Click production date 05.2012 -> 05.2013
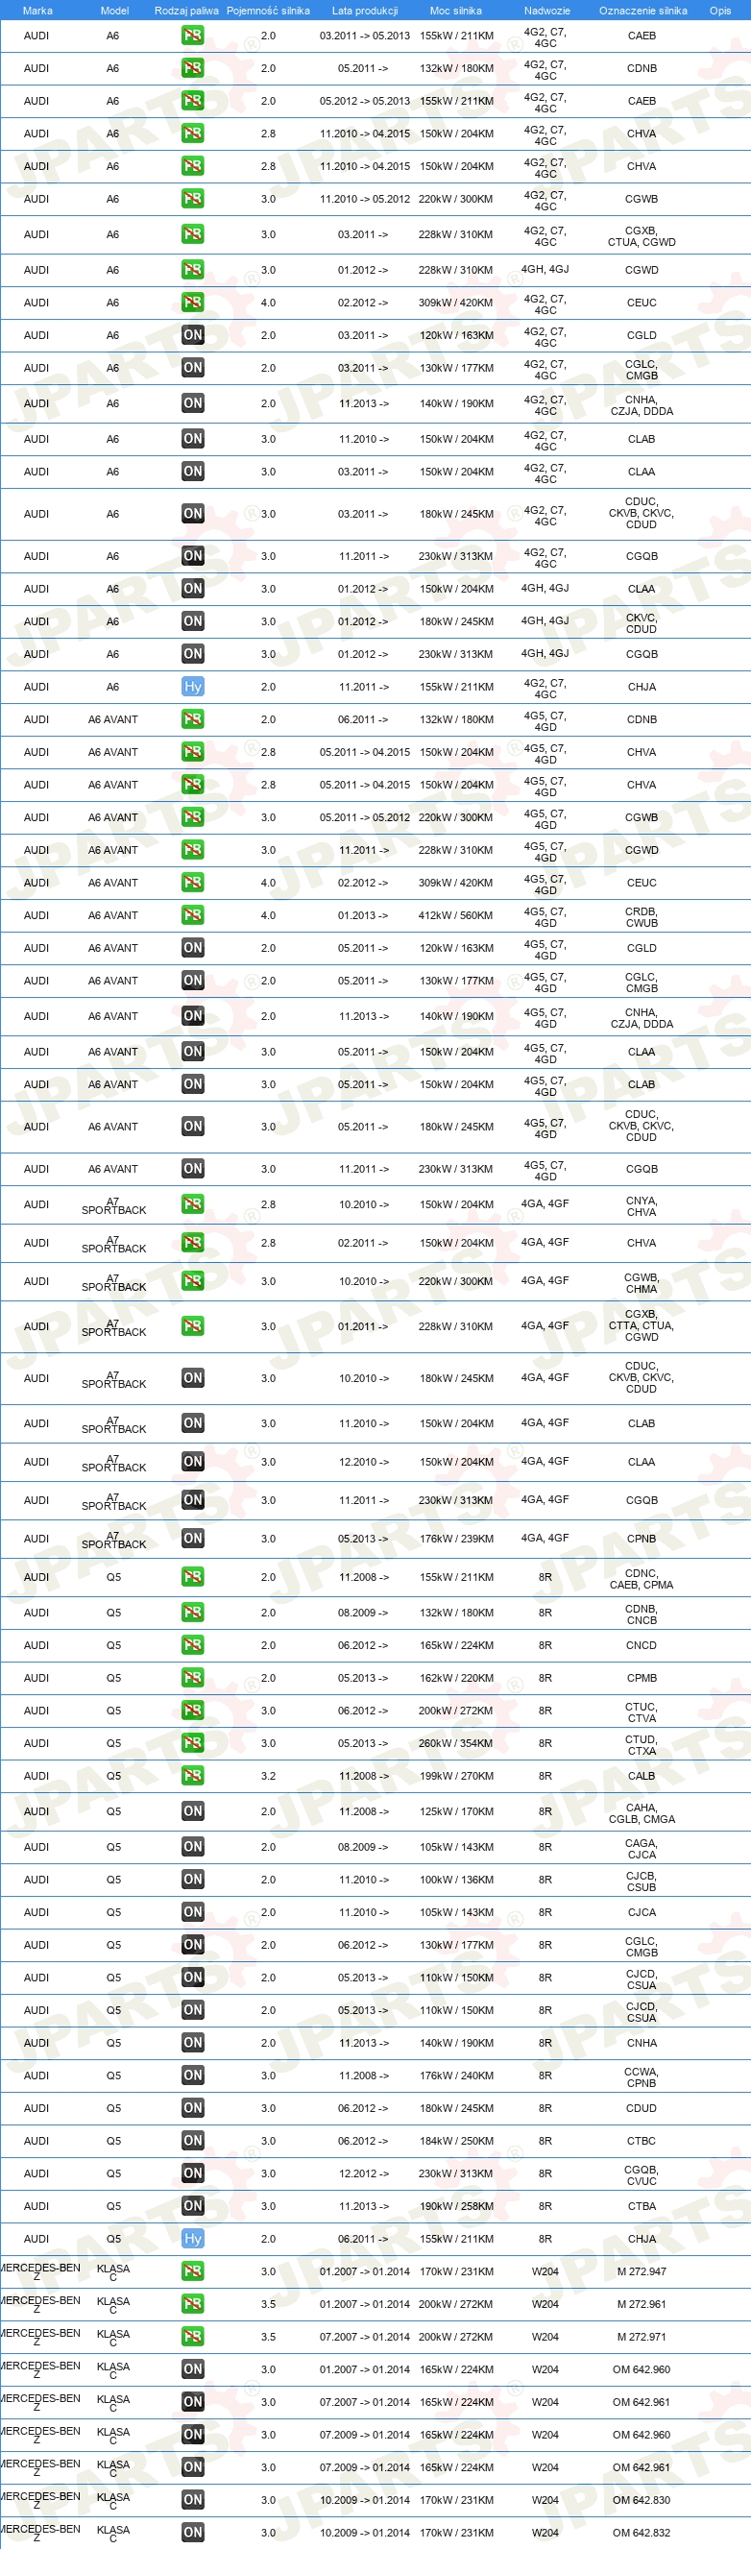751x2549 pixels. (364, 101)
